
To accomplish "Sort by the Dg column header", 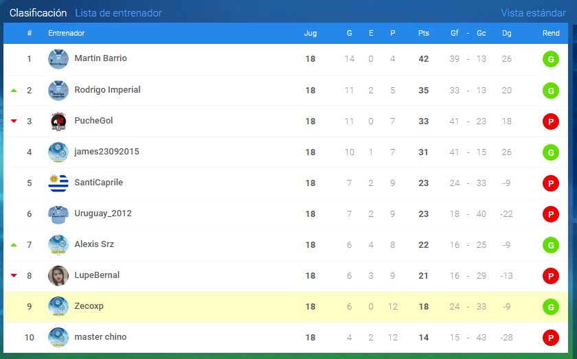I will pyautogui.click(x=507, y=33).
